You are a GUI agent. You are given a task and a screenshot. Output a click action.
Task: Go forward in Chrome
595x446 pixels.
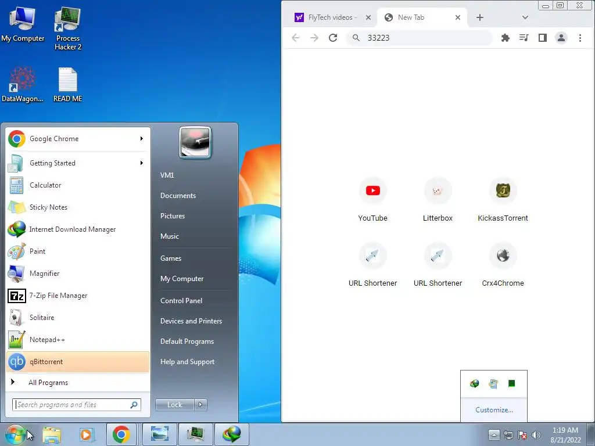(314, 38)
